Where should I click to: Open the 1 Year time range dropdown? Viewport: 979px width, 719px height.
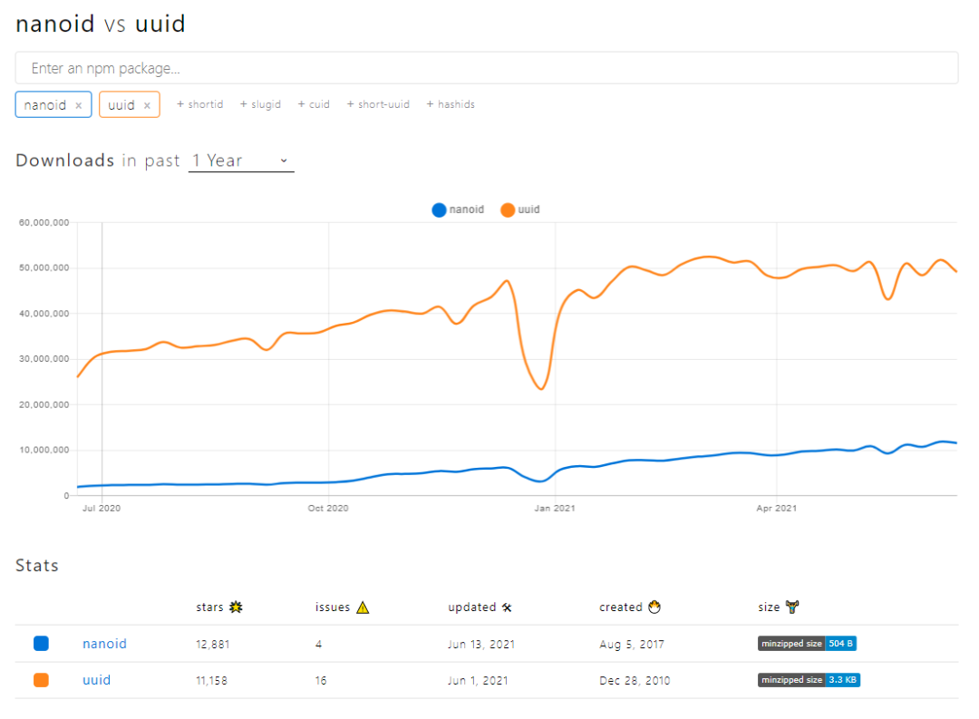[x=240, y=160]
